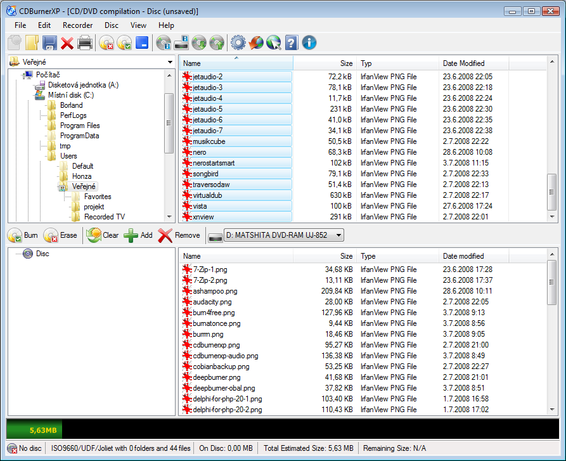
Task: Click the upper file list scrollbar thumb
Action: pyautogui.click(x=551, y=192)
